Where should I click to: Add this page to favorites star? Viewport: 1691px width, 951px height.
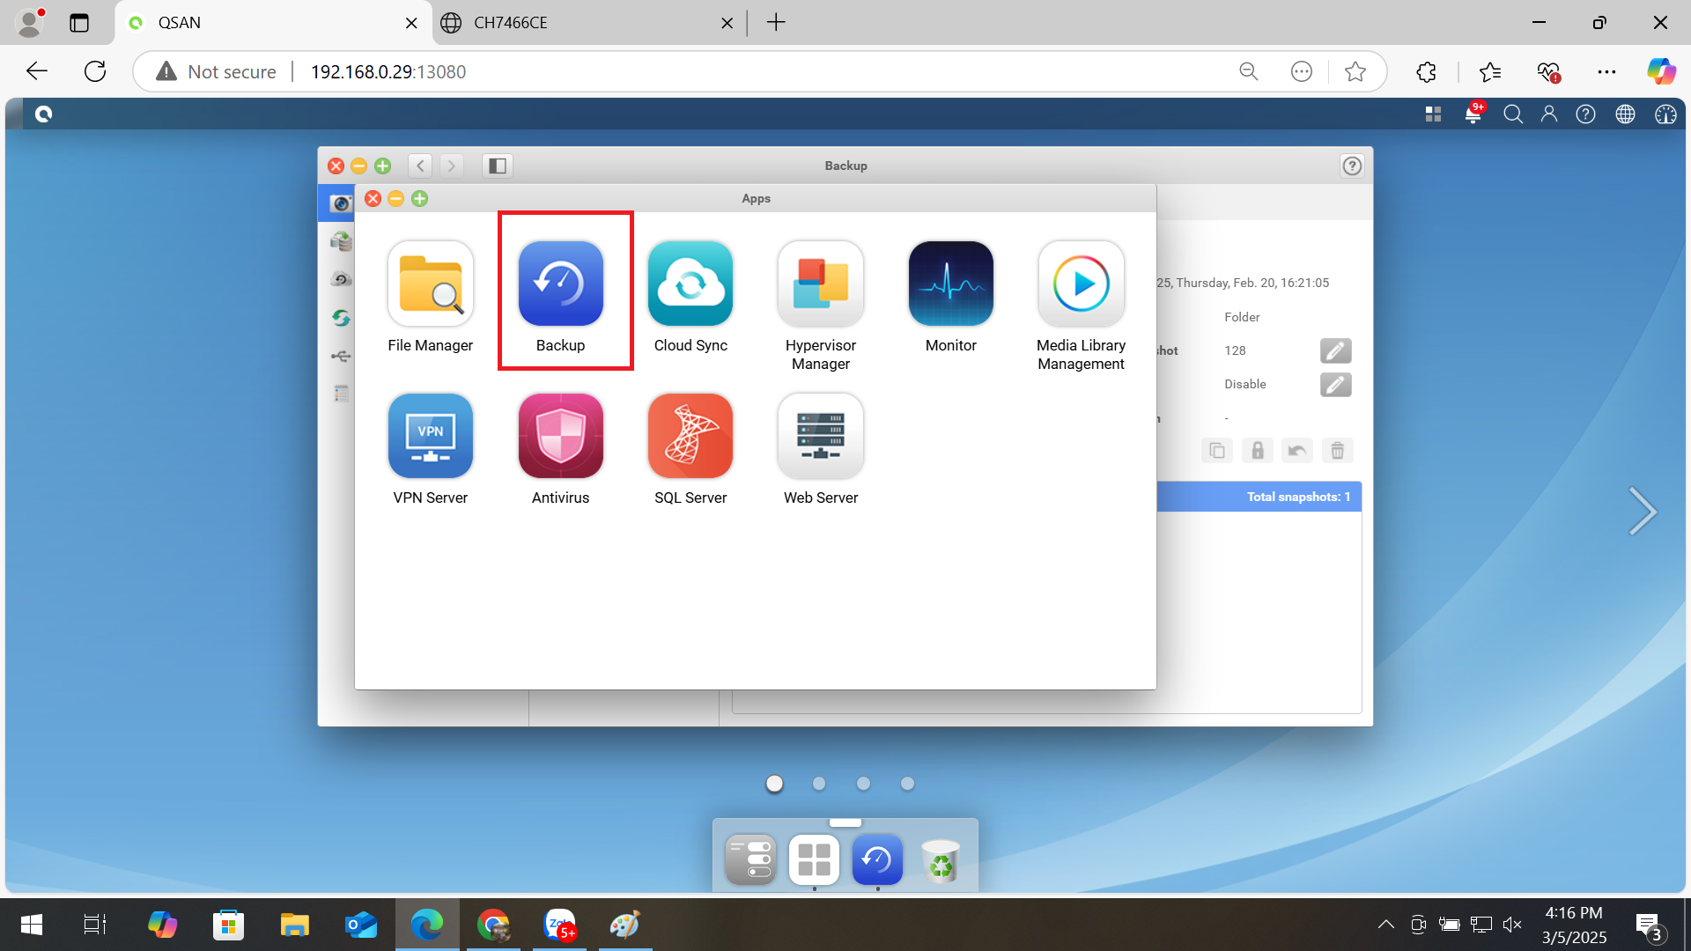tap(1355, 71)
